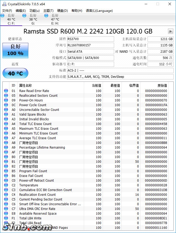The height and width of the screenshot is (233, 176).
Task: Click the next disk arrow button
Action: tap(171, 31)
